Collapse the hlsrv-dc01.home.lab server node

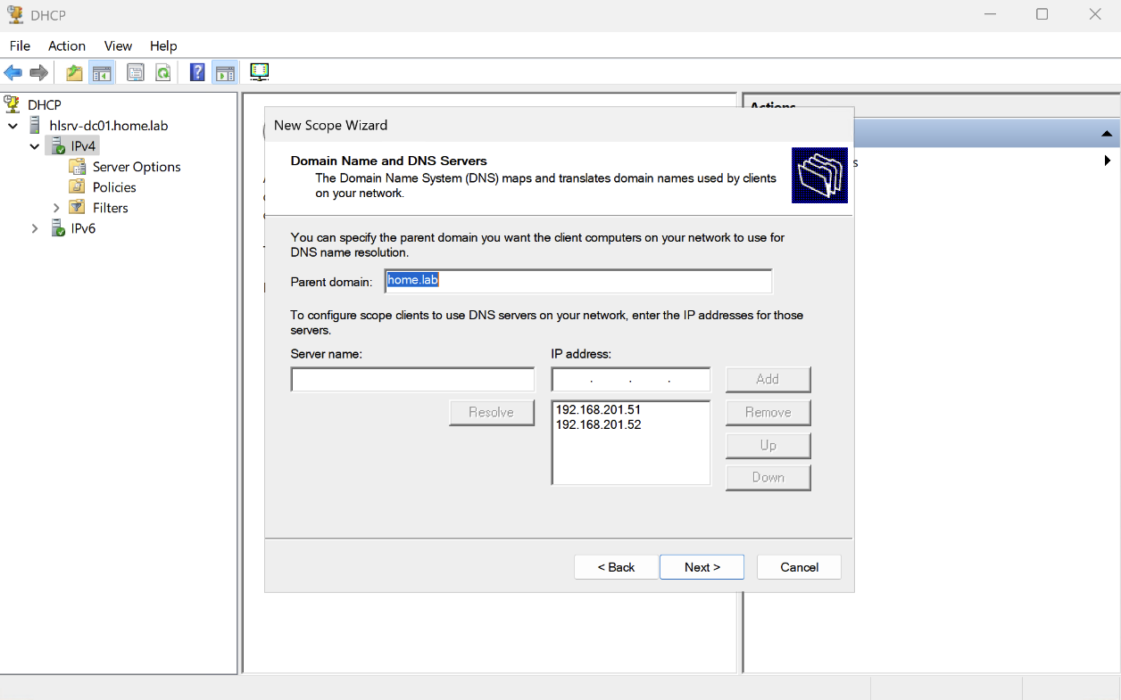click(x=13, y=126)
